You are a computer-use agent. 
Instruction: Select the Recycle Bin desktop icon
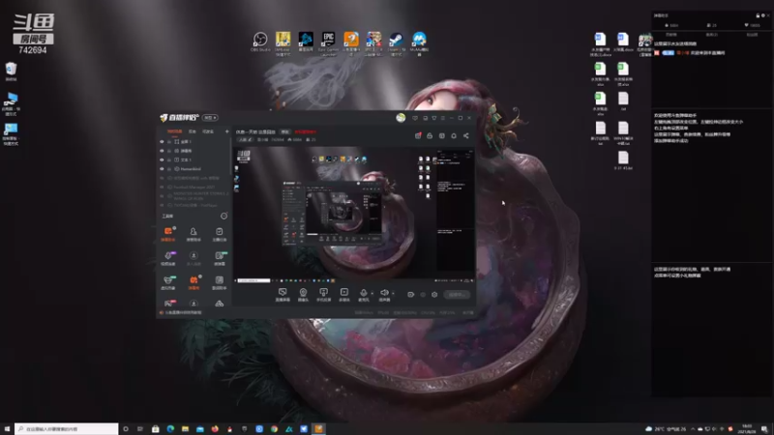point(11,72)
